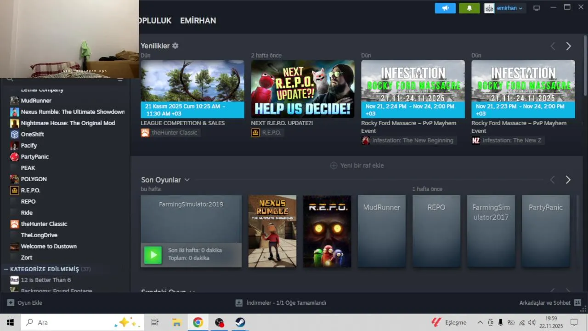Go to next Yenilikler news page

click(x=568, y=46)
